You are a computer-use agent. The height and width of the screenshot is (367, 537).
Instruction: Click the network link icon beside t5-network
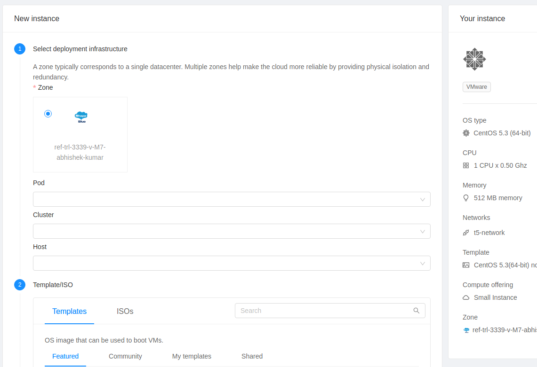click(466, 233)
